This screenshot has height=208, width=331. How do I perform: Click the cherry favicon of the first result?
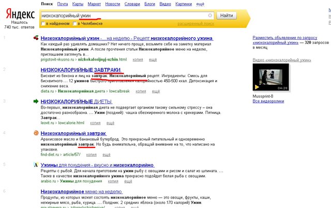pos(36,38)
